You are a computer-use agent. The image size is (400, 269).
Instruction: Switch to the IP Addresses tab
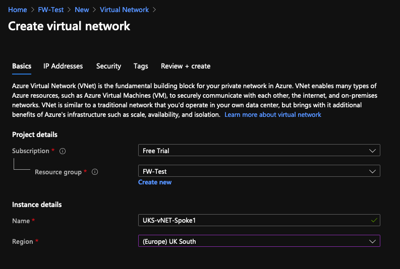coord(63,66)
